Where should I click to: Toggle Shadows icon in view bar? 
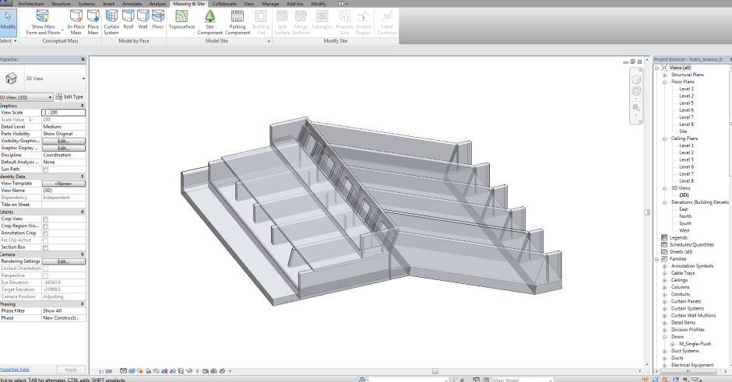148,371
